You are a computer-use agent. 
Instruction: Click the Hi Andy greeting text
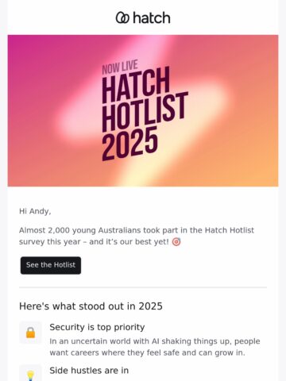coord(35,211)
